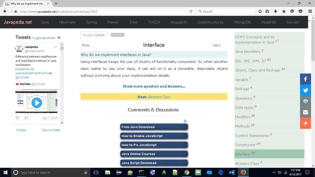Share the tweet arrow icon
Screen dimensions: 315x177
(x=26, y=118)
